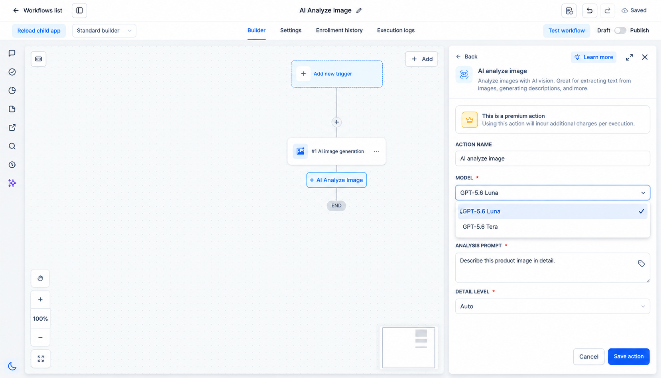Open history clock icon in sidebar
661x378 pixels.
(x=12, y=165)
